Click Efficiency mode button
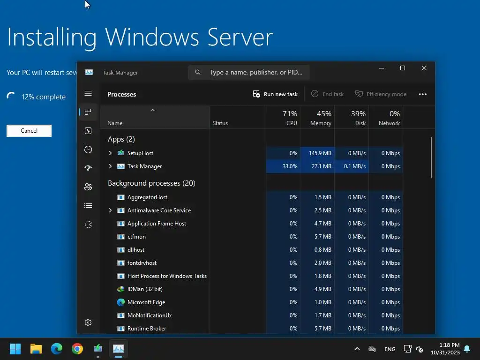Screen dimensions: 480x360 [381, 94]
